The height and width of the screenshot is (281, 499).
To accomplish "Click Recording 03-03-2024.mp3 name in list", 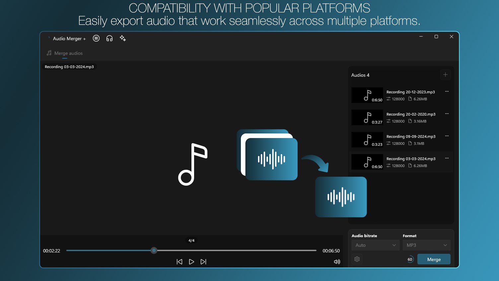I will pyautogui.click(x=411, y=159).
